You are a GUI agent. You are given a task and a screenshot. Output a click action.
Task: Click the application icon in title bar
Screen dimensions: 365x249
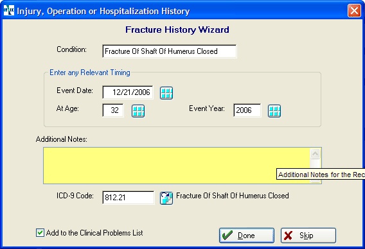(x=9, y=10)
